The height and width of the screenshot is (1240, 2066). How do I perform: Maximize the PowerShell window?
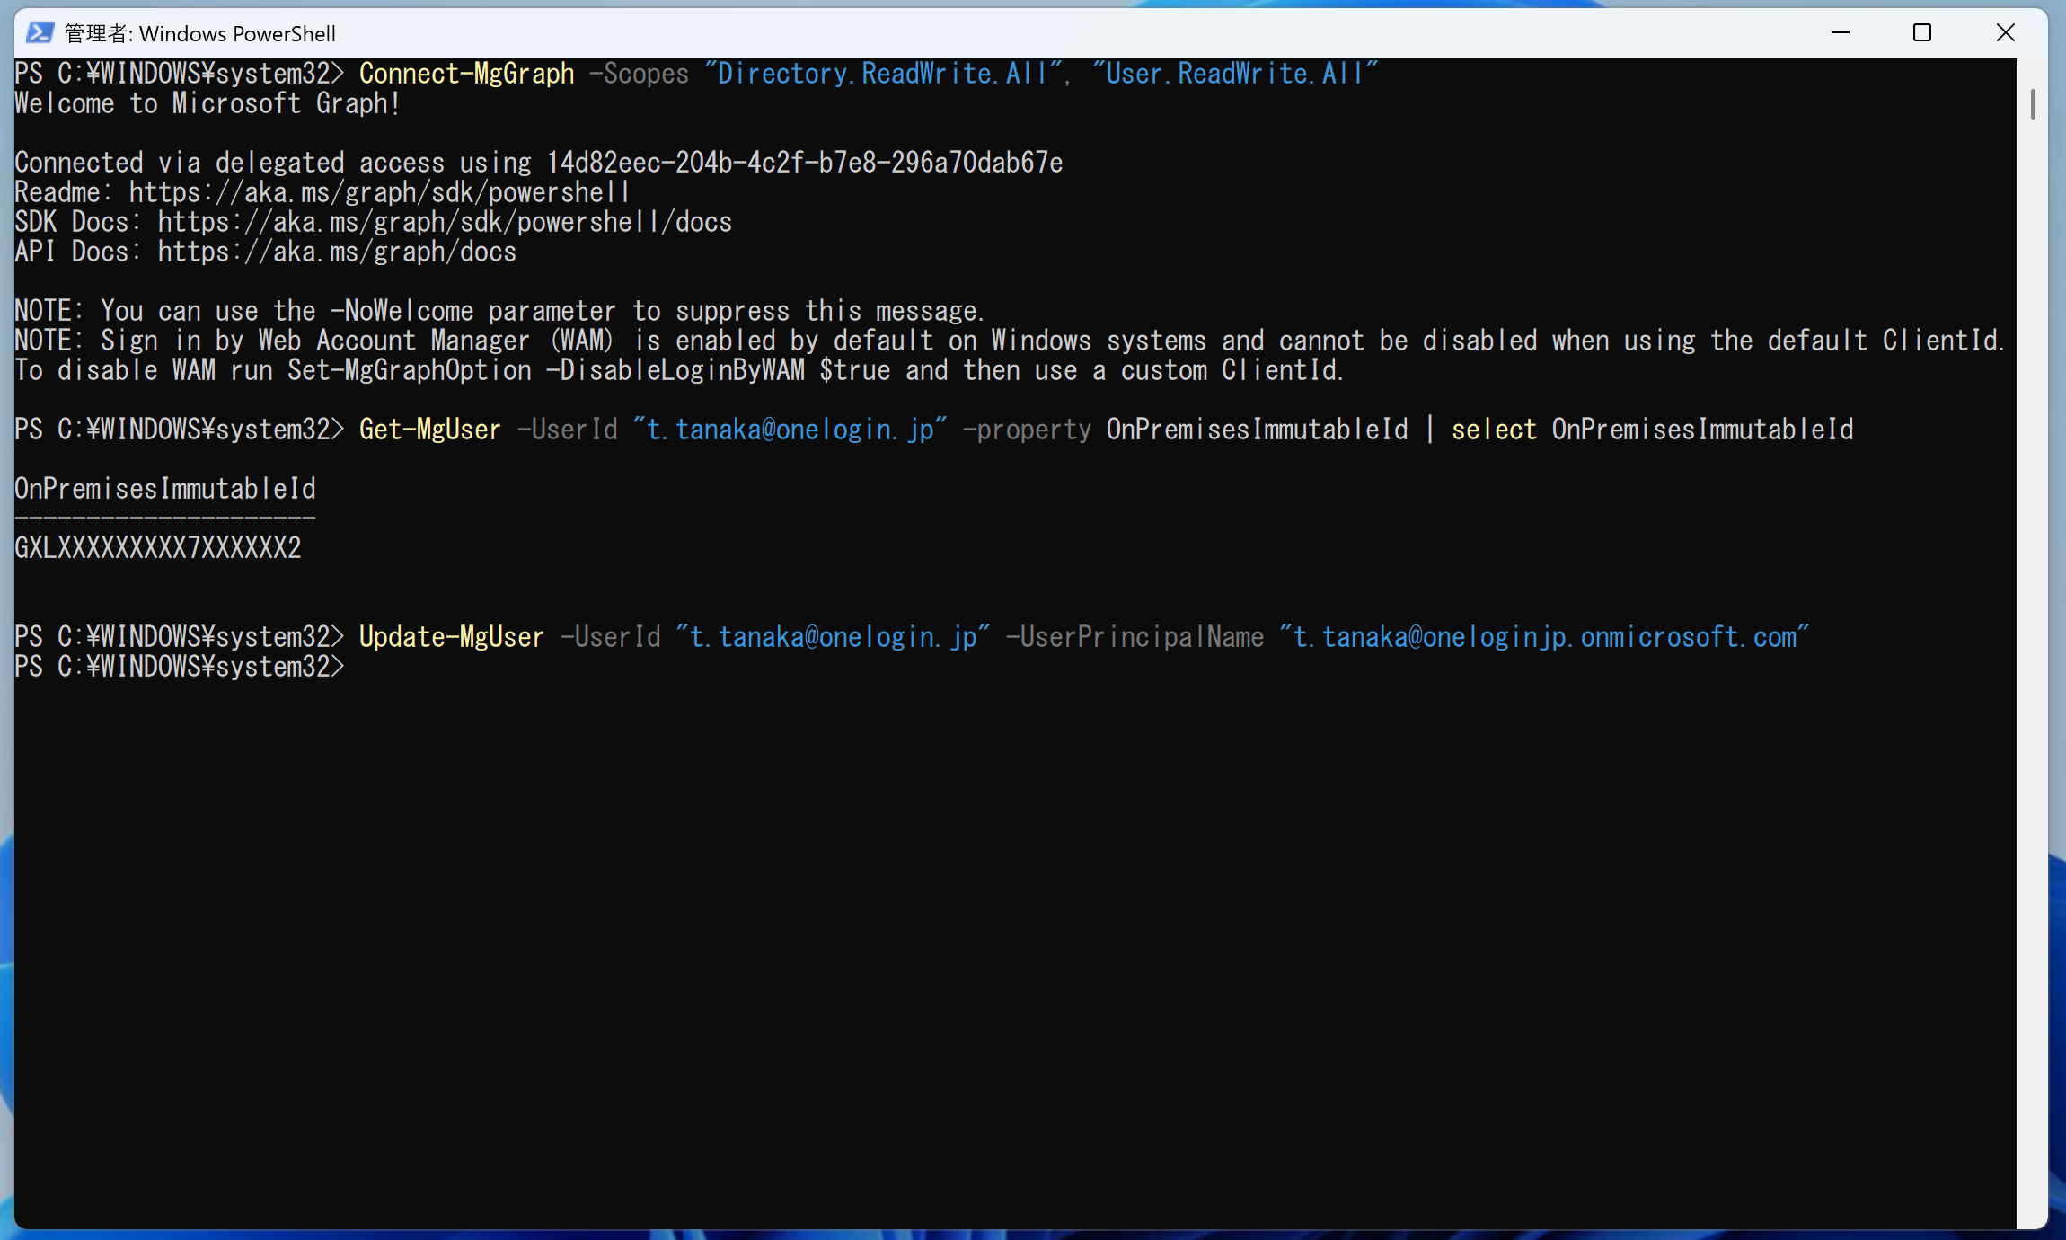[1922, 33]
